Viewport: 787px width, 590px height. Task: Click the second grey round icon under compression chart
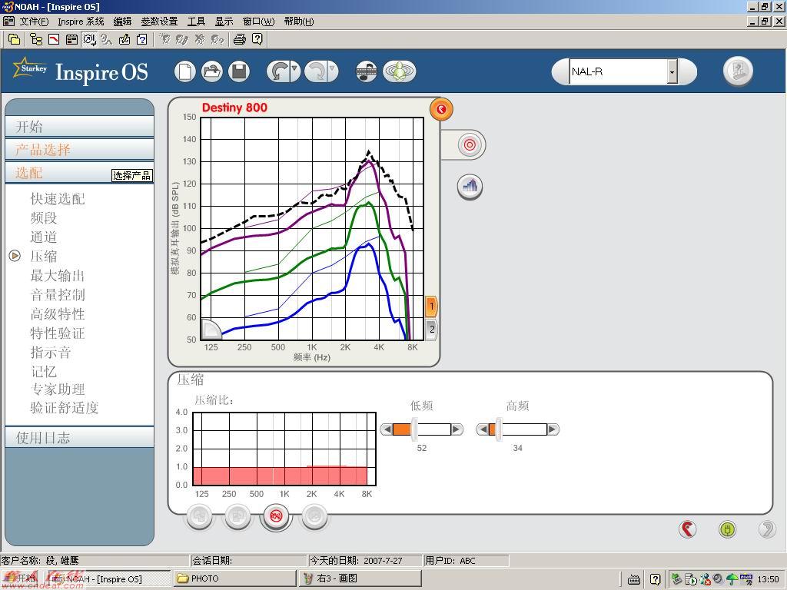point(237,516)
